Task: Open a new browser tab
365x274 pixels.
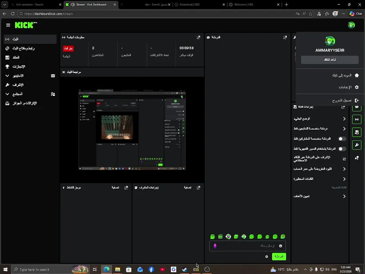Action: [x=286, y=5]
